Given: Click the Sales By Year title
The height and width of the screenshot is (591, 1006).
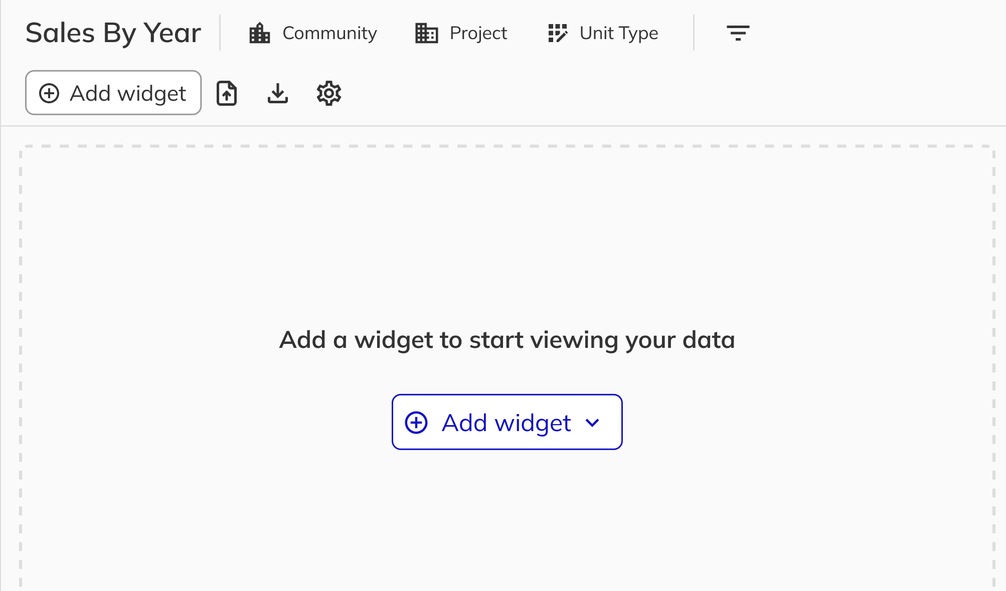Looking at the screenshot, I should pyautogui.click(x=113, y=33).
